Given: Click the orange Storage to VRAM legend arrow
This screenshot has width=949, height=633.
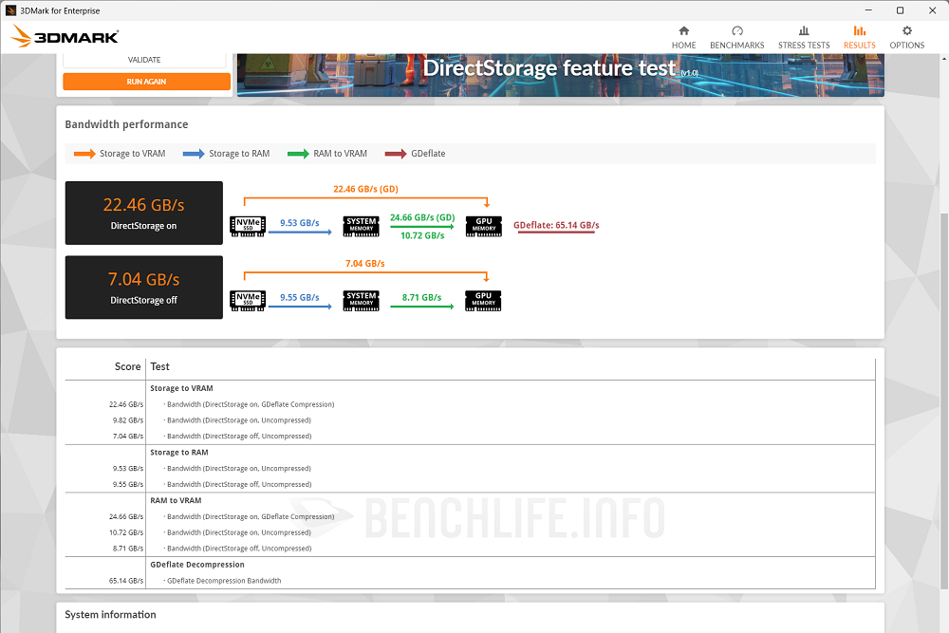Looking at the screenshot, I should [x=84, y=154].
